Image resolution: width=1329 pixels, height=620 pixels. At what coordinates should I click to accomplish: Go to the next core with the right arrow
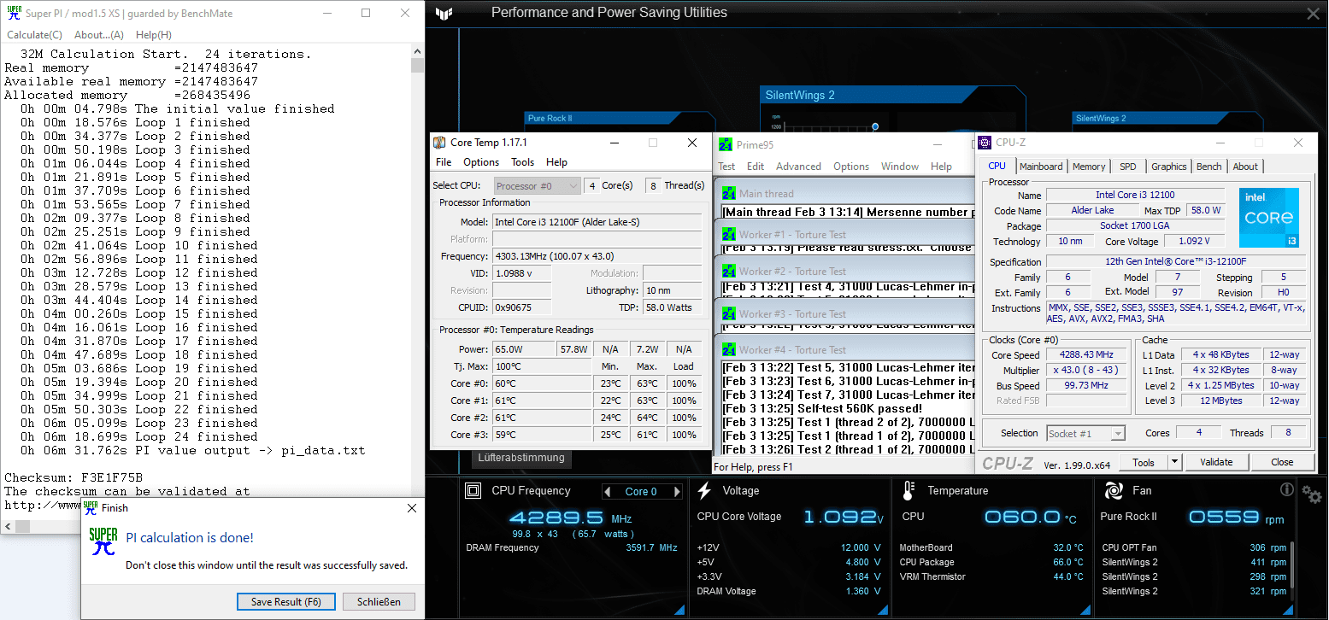pyautogui.click(x=677, y=491)
